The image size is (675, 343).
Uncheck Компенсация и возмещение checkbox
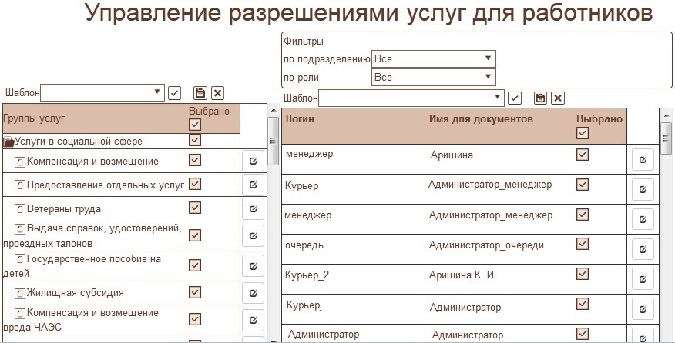click(x=195, y=161)
